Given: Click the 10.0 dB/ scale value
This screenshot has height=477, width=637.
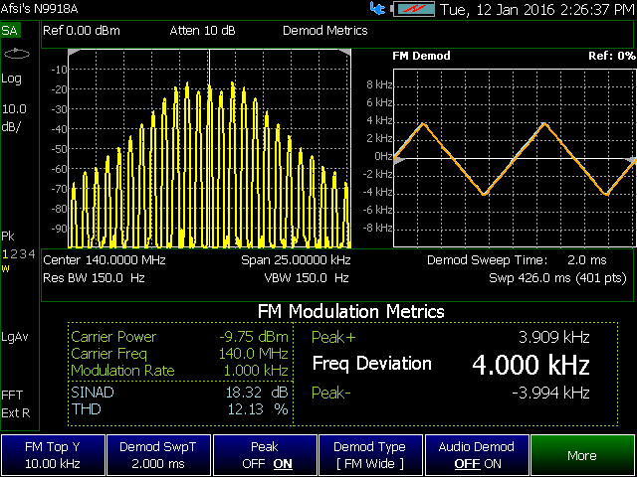Looking at the screenshot, I should click(x=14, y=117).
